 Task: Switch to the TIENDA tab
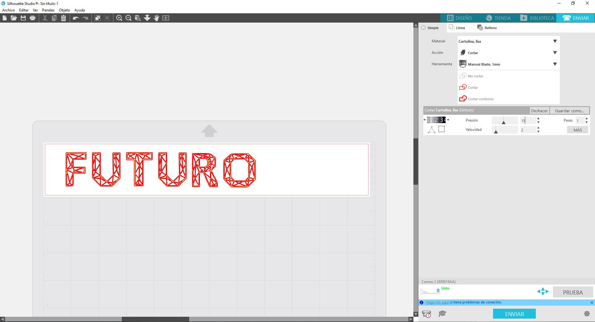pos(498,18)
